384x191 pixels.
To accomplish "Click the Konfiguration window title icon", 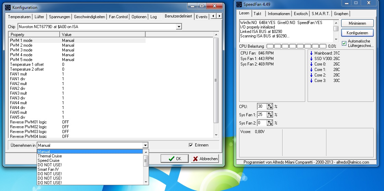I will [x=8, y=7].
